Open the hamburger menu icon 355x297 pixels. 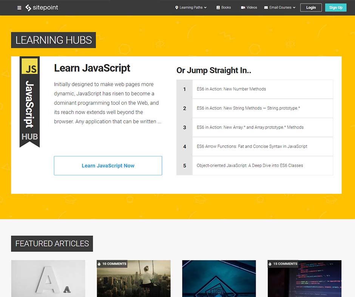(19, 8)
